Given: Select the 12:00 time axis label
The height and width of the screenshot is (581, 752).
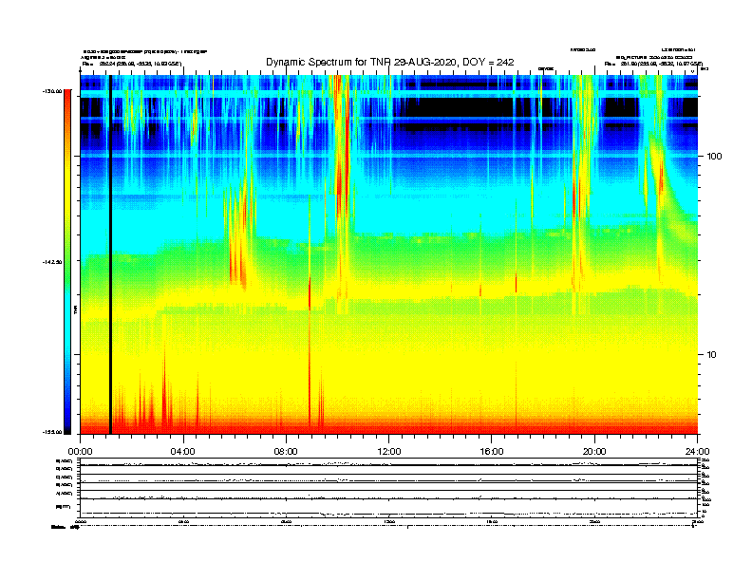Looking at the screenshot, I should pos(388,451).
